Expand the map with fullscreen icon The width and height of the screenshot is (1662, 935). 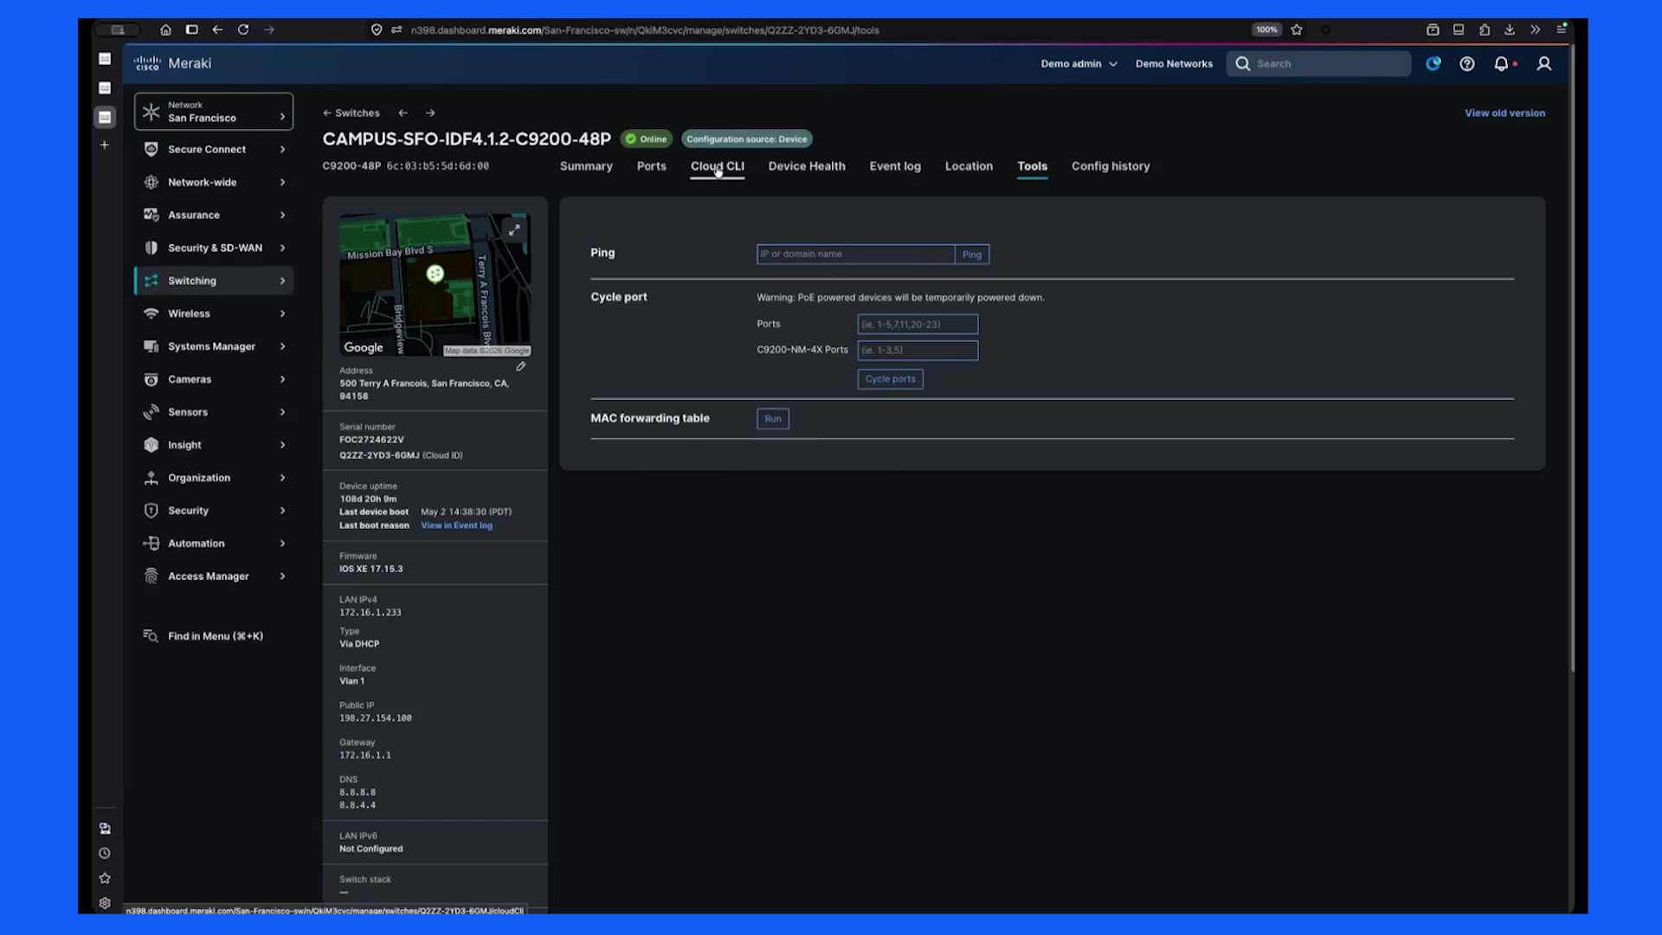pyautogui.click(x=514, y=230)
